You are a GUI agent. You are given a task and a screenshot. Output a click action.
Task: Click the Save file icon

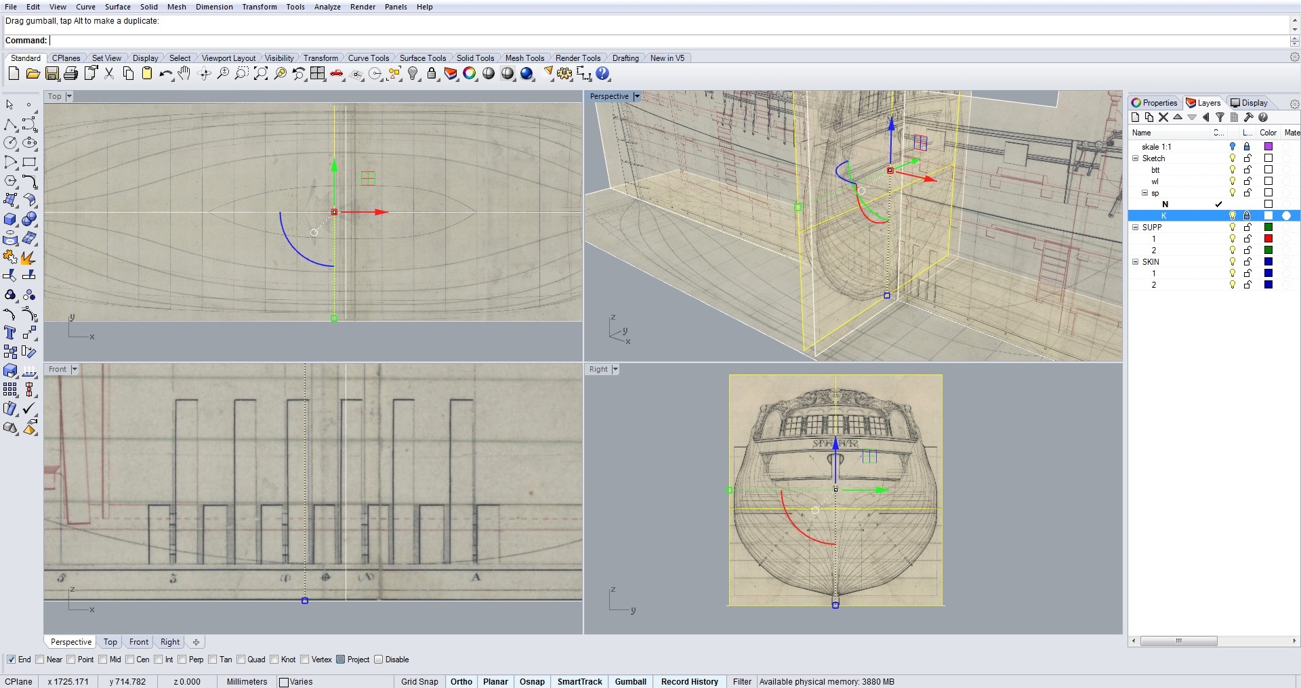52,74
